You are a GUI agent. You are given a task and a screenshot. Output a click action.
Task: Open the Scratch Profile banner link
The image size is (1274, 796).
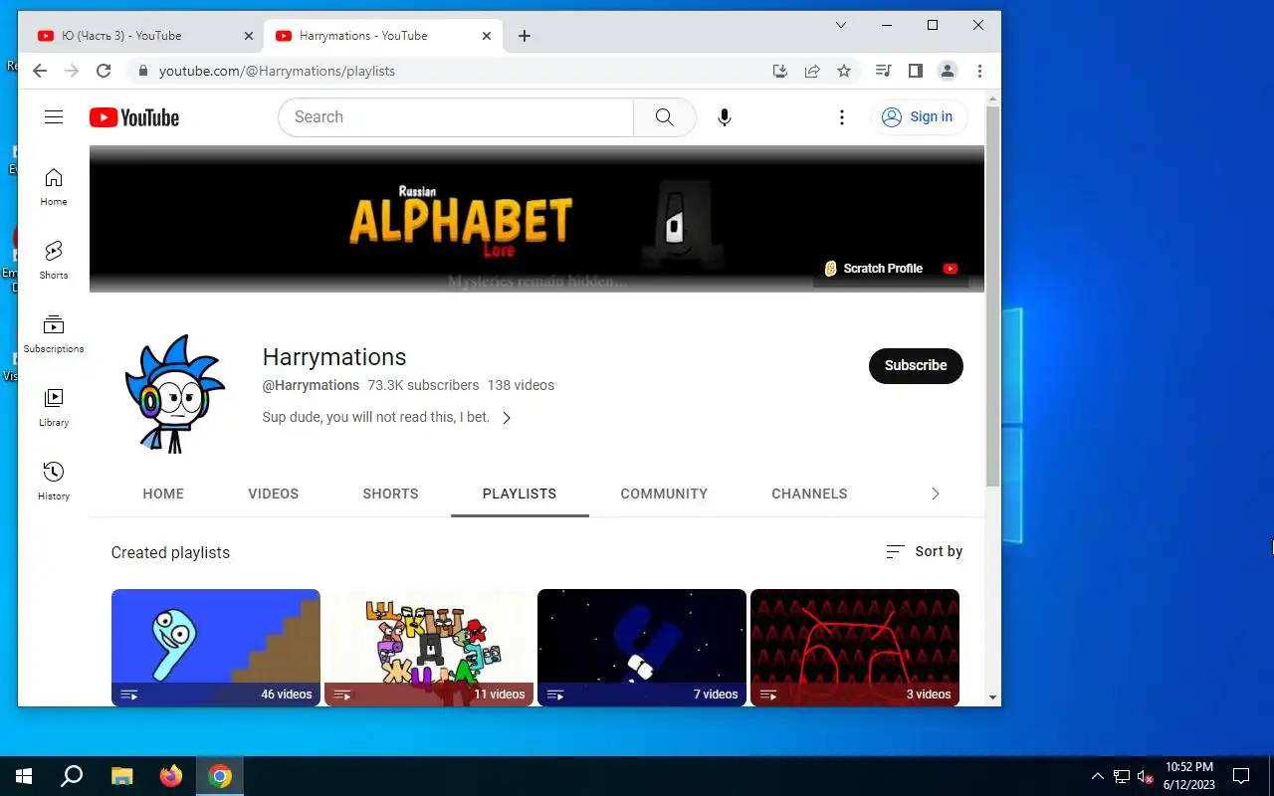point(874,269)
